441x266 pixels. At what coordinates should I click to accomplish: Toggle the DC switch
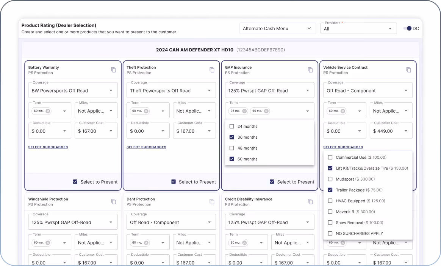tap(408, 28)
